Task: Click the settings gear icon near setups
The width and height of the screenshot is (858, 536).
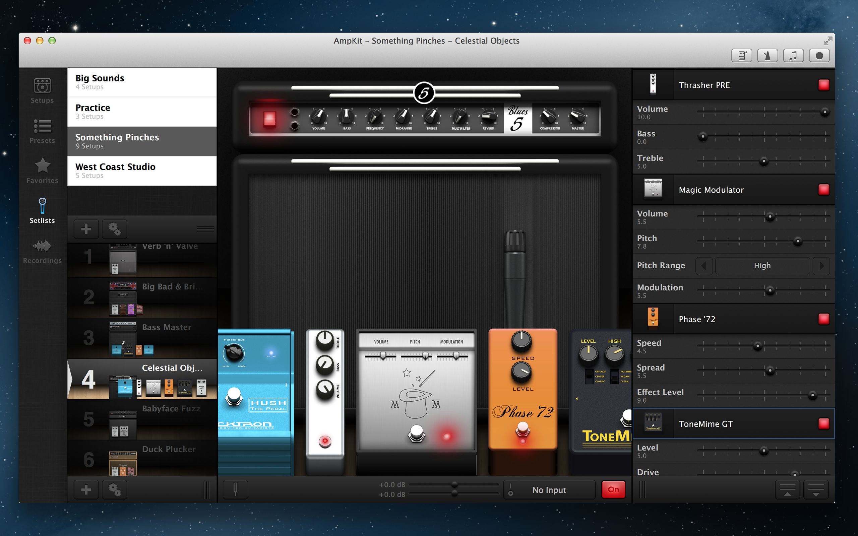Action: [x=113, y=228]
